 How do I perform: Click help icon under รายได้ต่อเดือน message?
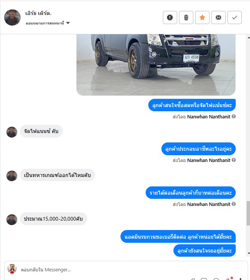tap(233, 204)
